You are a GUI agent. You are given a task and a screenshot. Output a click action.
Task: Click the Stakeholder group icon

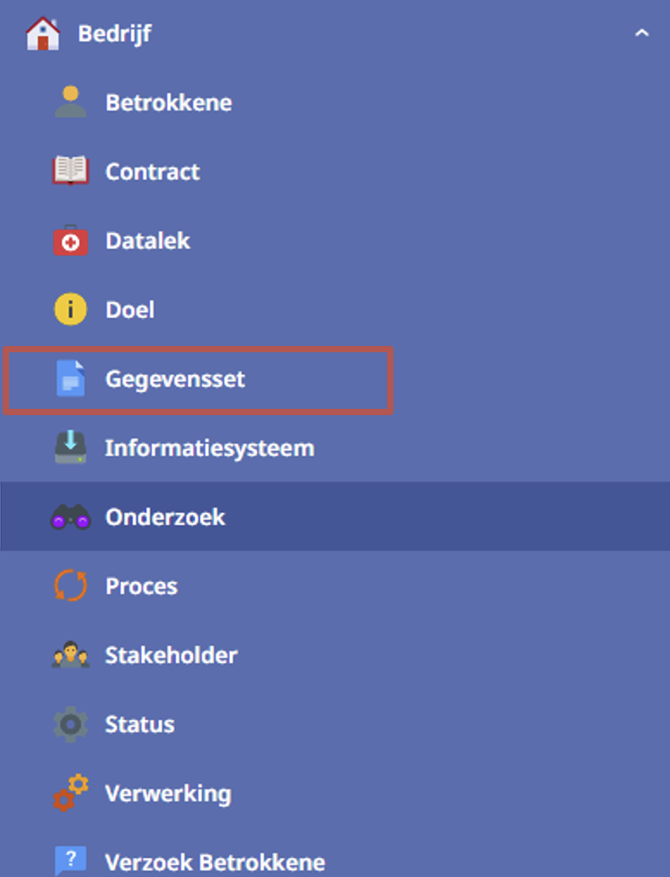[70, 655]
